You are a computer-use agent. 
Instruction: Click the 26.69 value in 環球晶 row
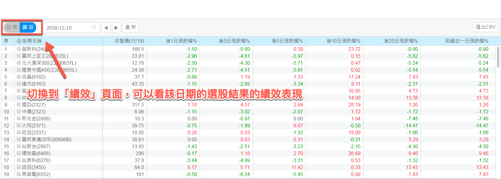[354, 153]
